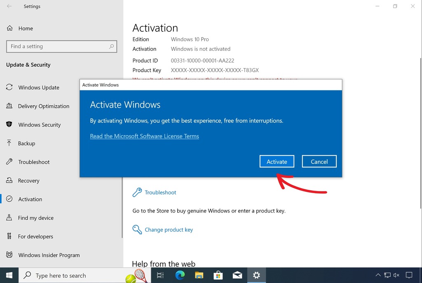The width and height of the screenshot is (422, 283).
Task: Click the Find my device person icon
Action: [x=9, y=217]
